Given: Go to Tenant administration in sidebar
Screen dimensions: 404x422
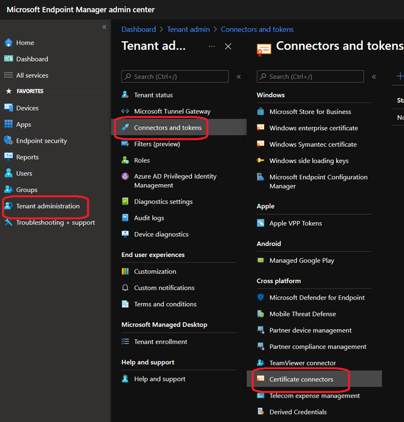Looking at the screenshot, I should point(48,206).
